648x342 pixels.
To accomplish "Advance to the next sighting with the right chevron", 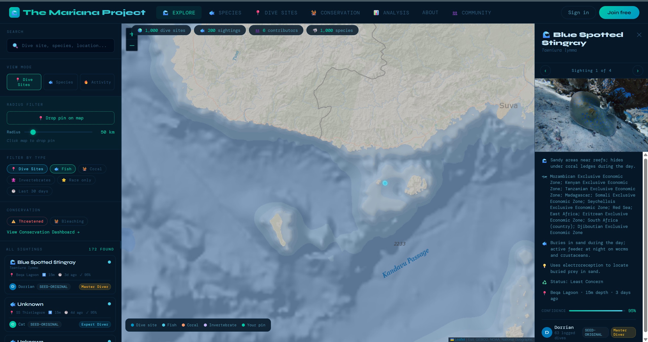I will (x=637, y=71).
